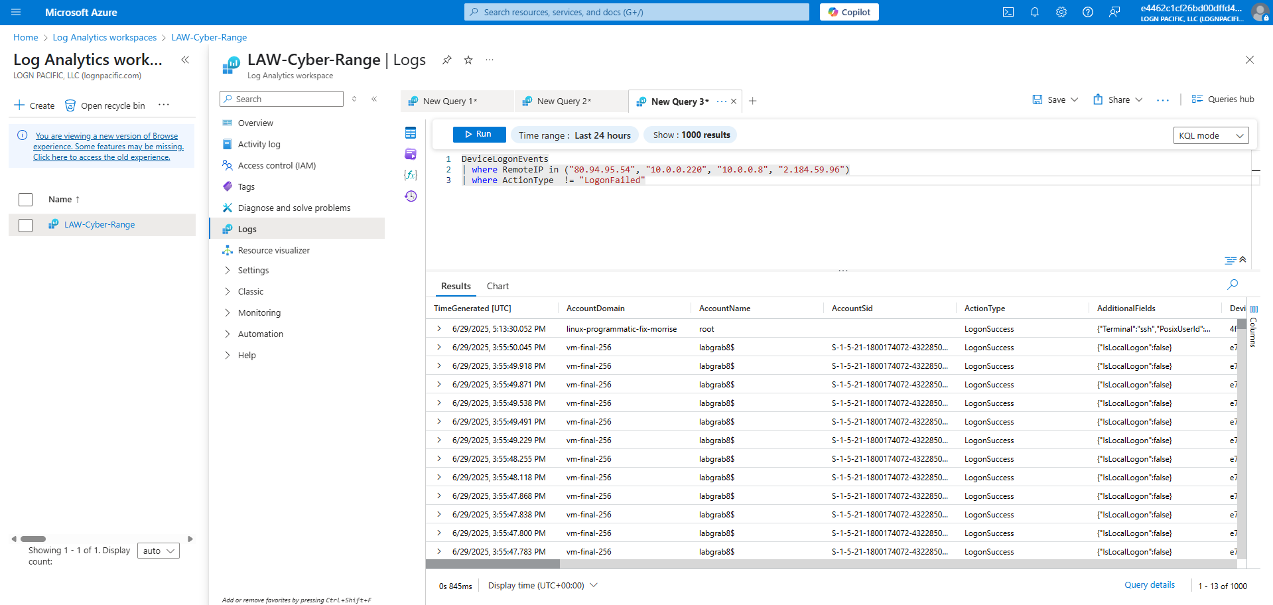The height and width of the screenshot is (605, 1273).
Task: Expand the Help menu group
Action: 228,355
